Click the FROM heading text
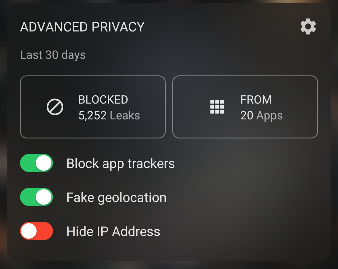 (x=256, y=100)
